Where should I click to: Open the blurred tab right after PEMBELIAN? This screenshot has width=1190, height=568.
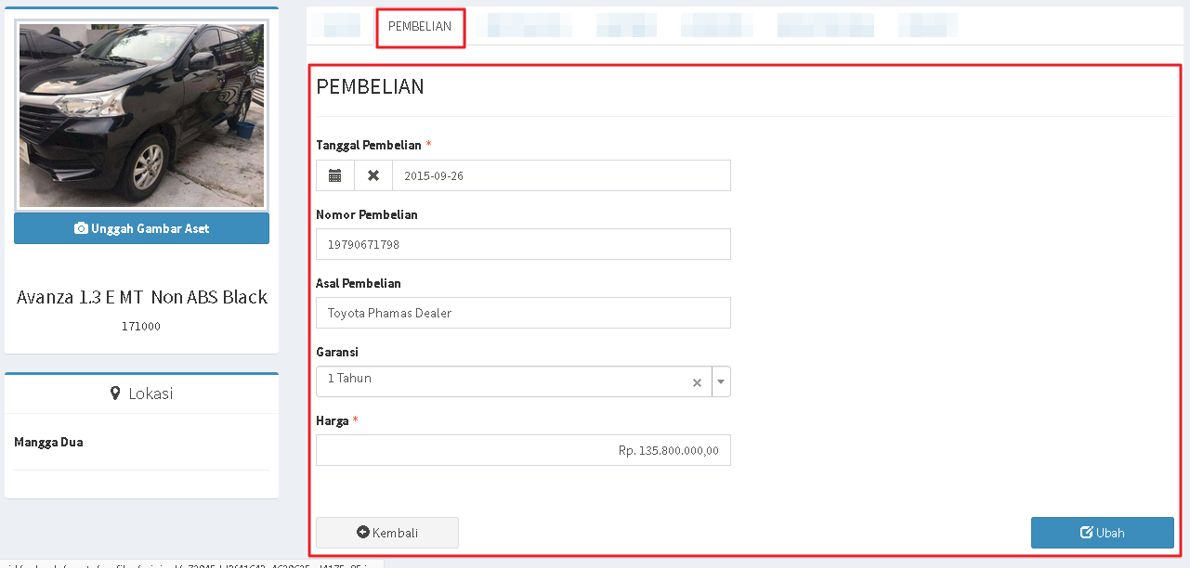coord(530,26)
